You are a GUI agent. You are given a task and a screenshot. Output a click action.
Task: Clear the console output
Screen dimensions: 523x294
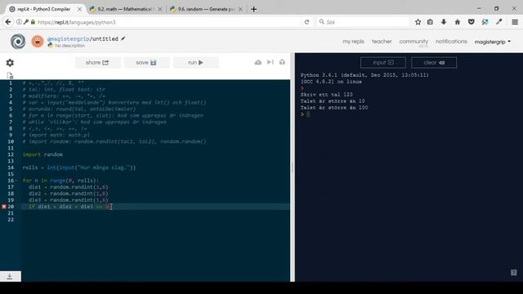pyautogui.click(x=434, y=62)
